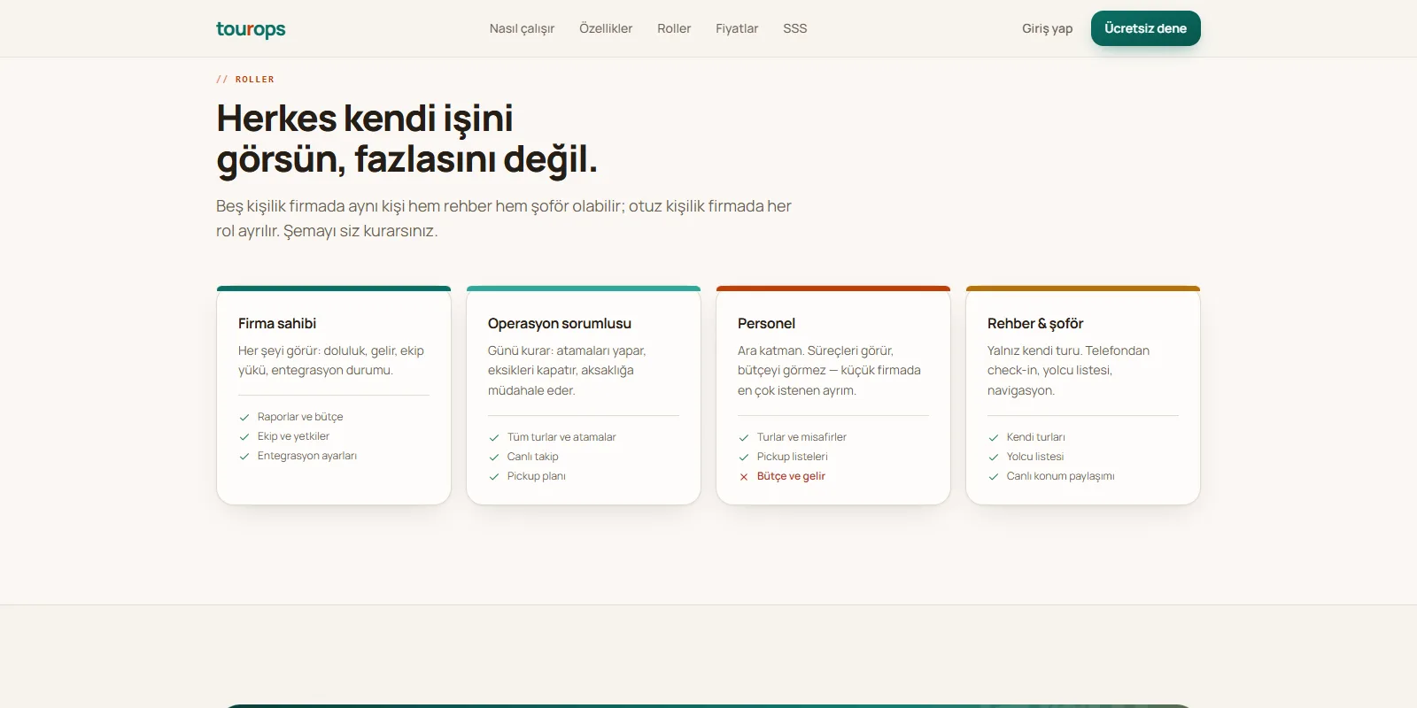Viewport: 1417px width, 708px height.
Task: Click the heading Herkes kendi işini görsün
Action: click(x=407, y=139)
